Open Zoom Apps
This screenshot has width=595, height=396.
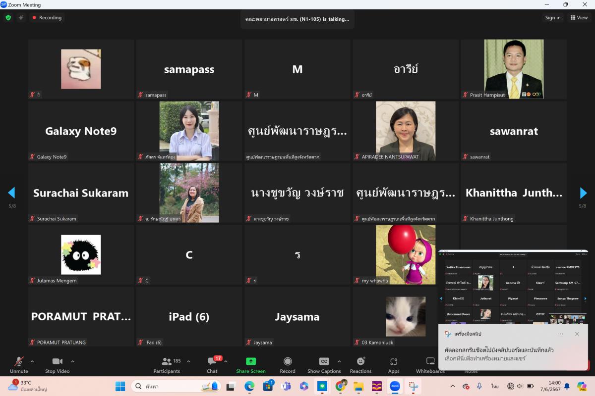coord(394,364)
